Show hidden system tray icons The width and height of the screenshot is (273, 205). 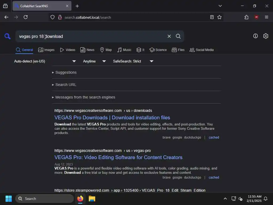[225, 199]
